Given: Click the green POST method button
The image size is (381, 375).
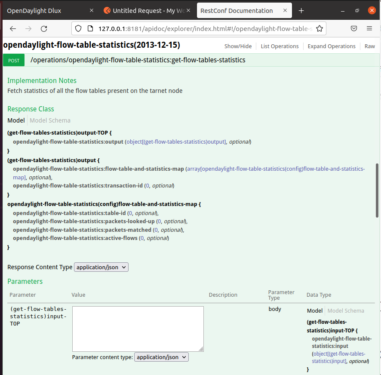Looking at the screenshot, I should click(14, 60).
